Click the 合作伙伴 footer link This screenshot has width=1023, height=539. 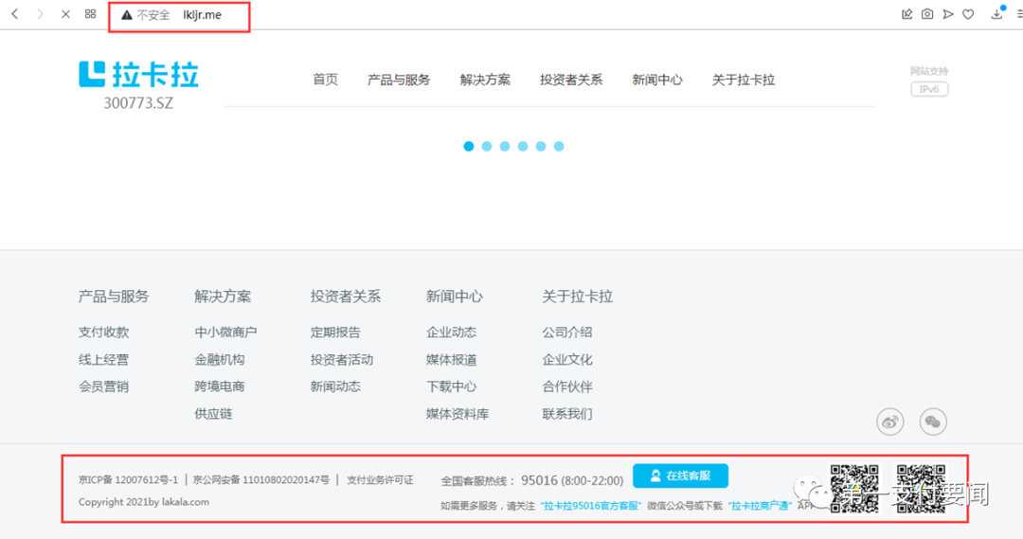567,386
